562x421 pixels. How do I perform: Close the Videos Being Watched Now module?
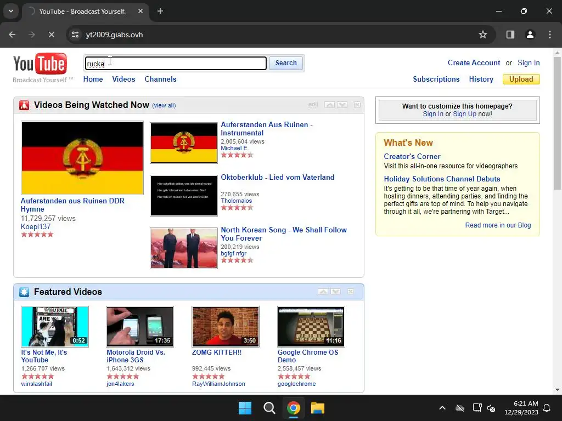click(357, 105)
